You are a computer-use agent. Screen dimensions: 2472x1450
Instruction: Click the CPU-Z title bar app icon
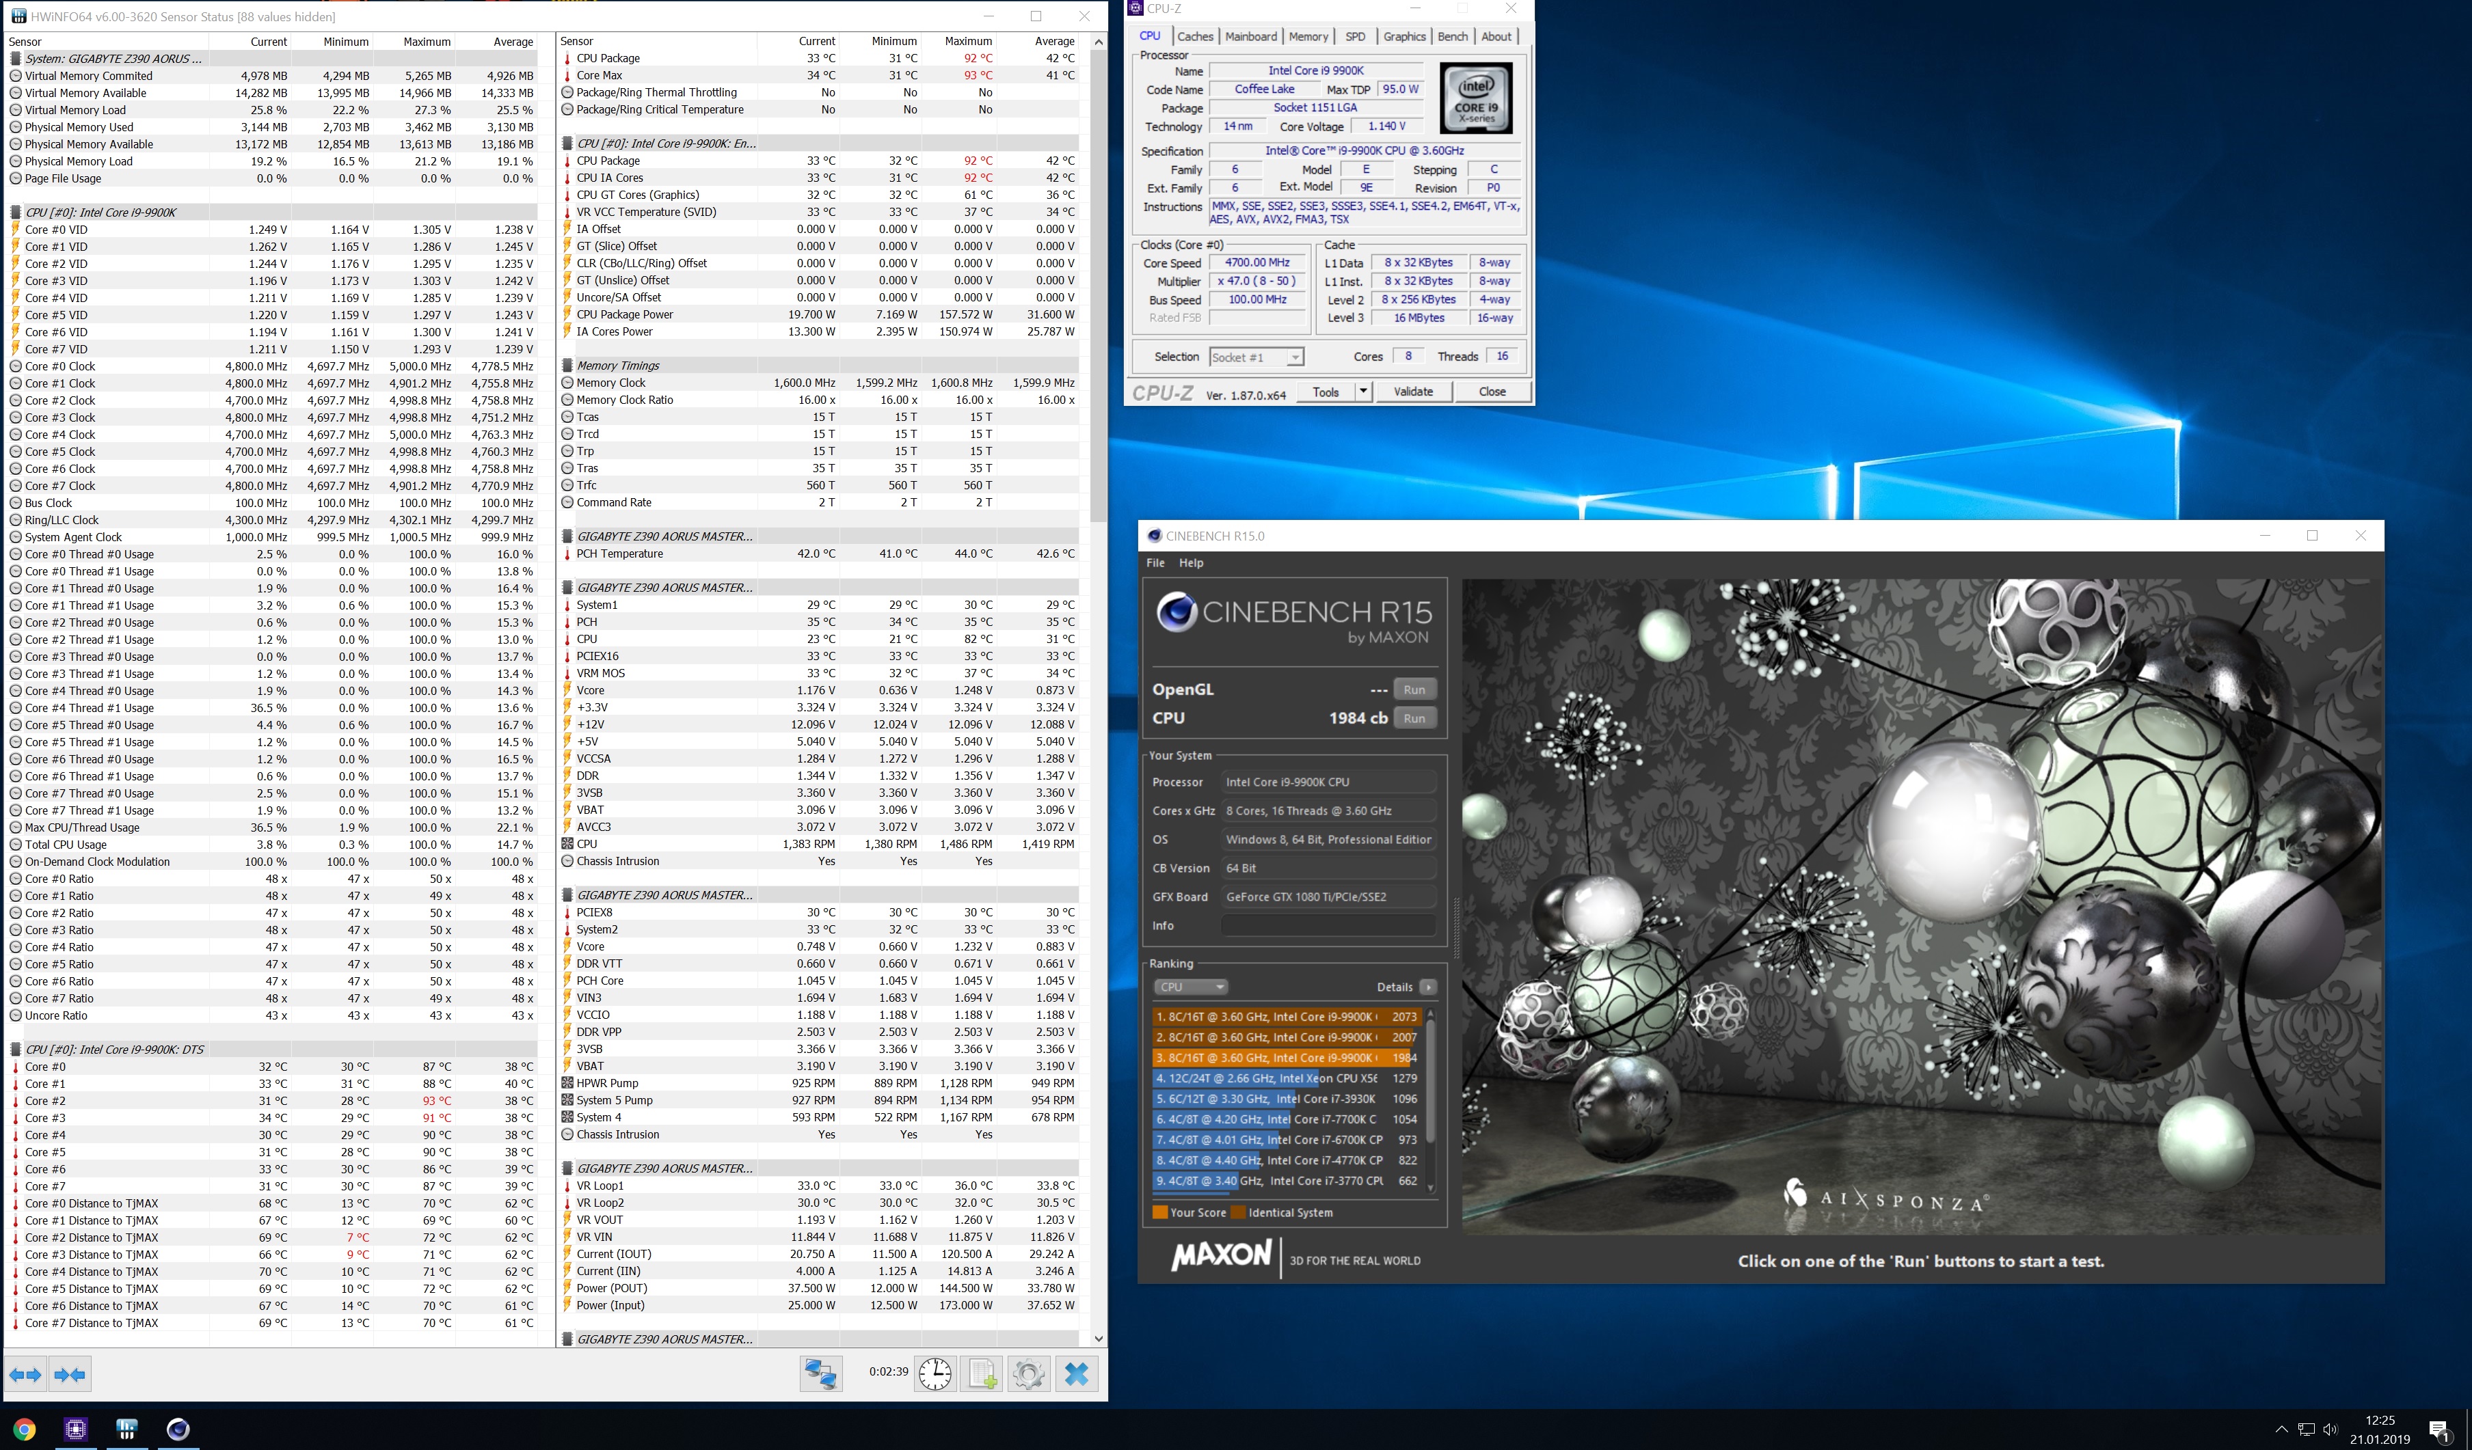(x=1136, y=8)
